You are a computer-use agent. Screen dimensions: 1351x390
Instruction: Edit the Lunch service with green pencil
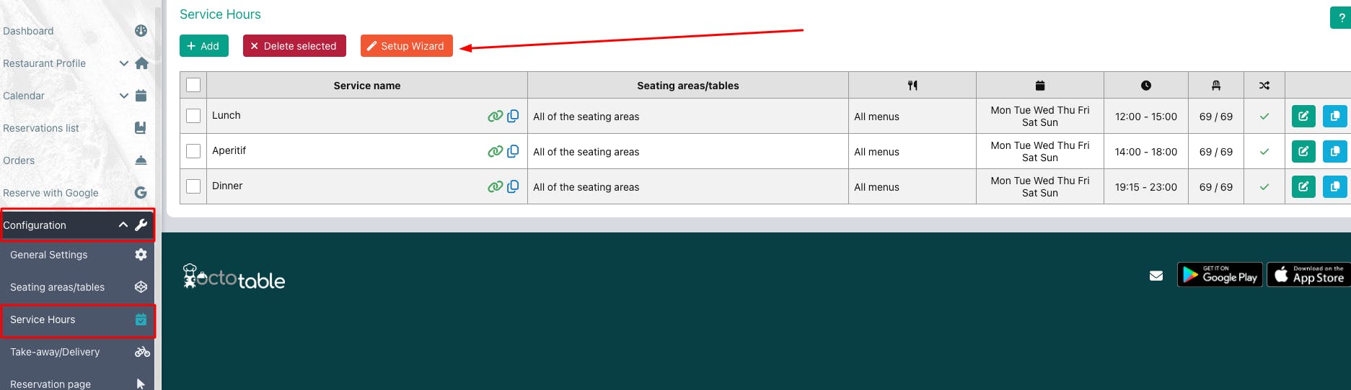1303,116
